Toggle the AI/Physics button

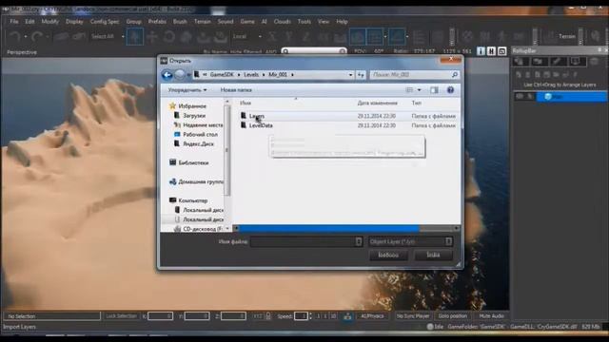click(372, 316)
